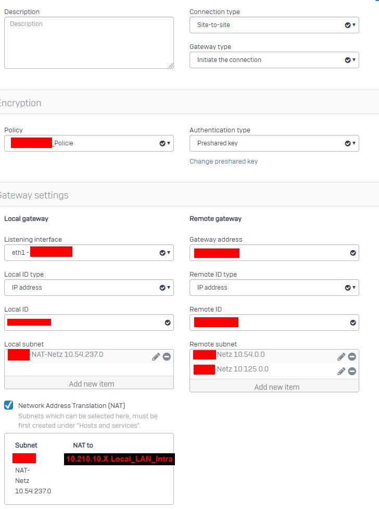Remove the Local subnet NAT-Netz 10.54.237.0 entry
The width and height of the screenshot is (379, 509).
pos(167,357)
